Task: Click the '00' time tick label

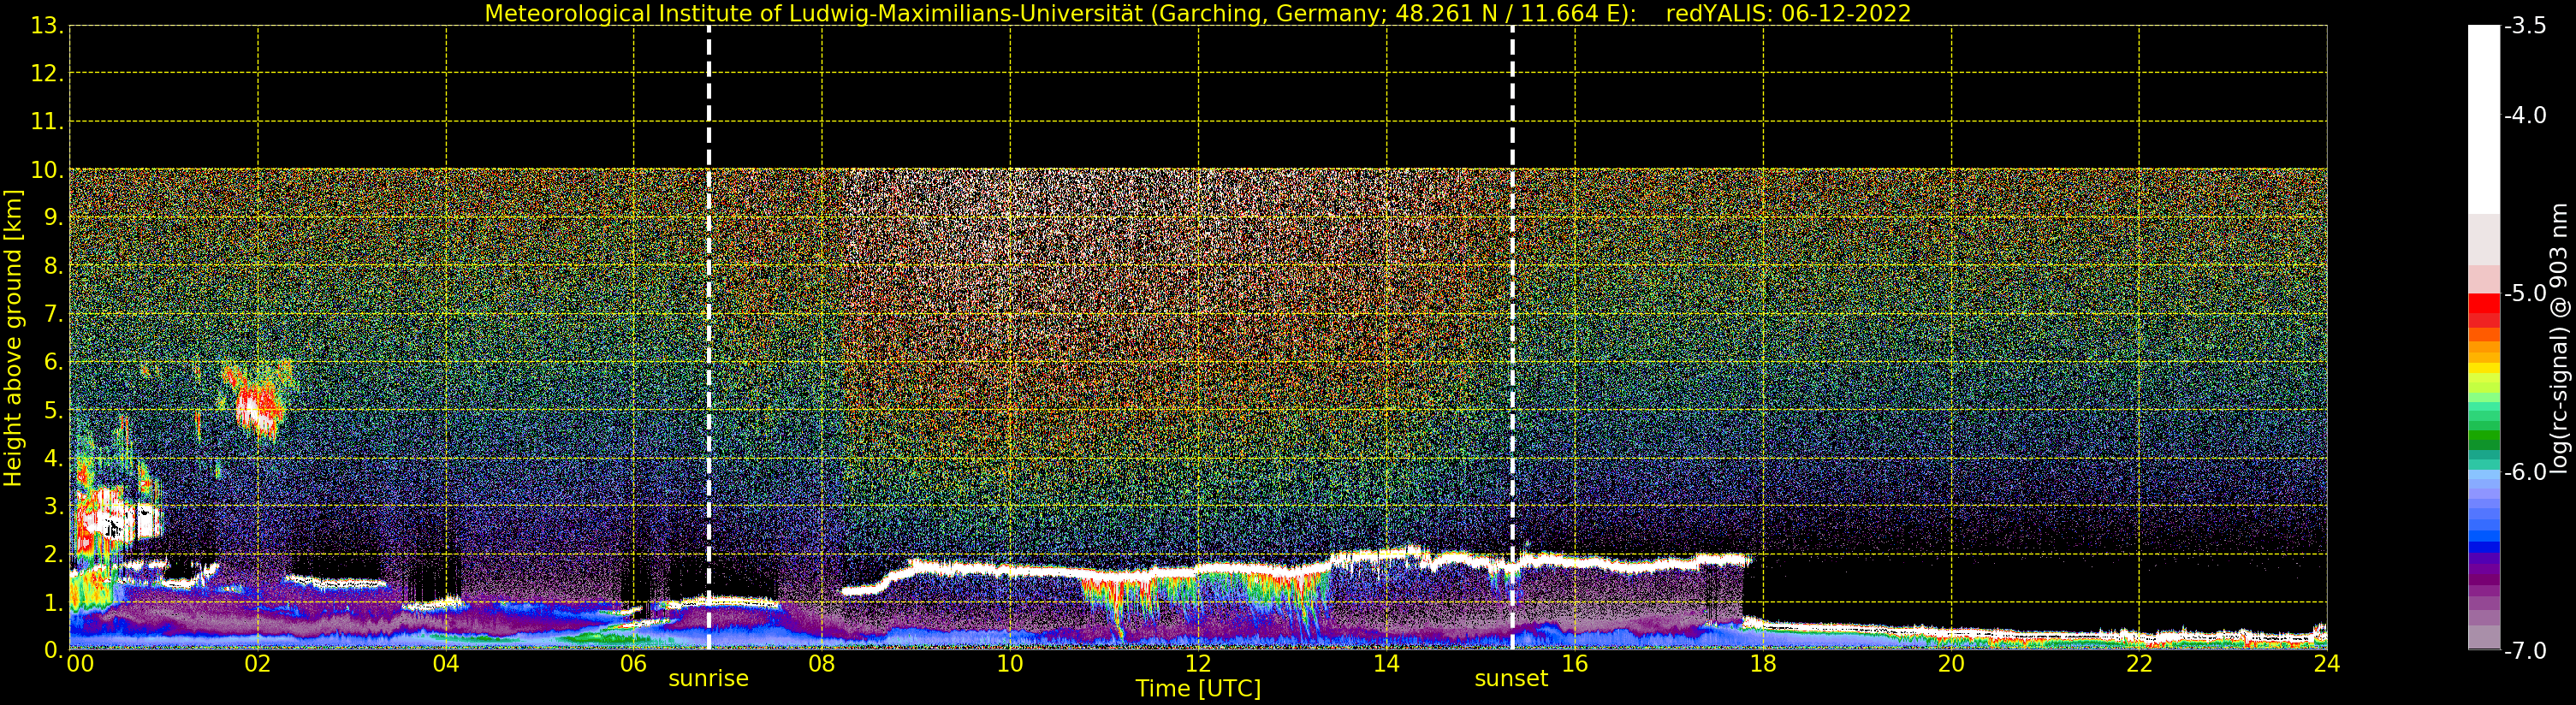Action: (80, 663)
